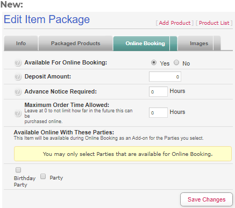Click the yellow online booking notice banner
The width and height of the screenshot is (235, 208).
[123, 154]
